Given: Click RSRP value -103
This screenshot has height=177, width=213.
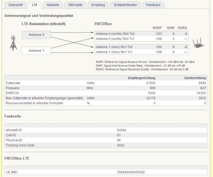Looking at the screenshot, I should (158, 34).
